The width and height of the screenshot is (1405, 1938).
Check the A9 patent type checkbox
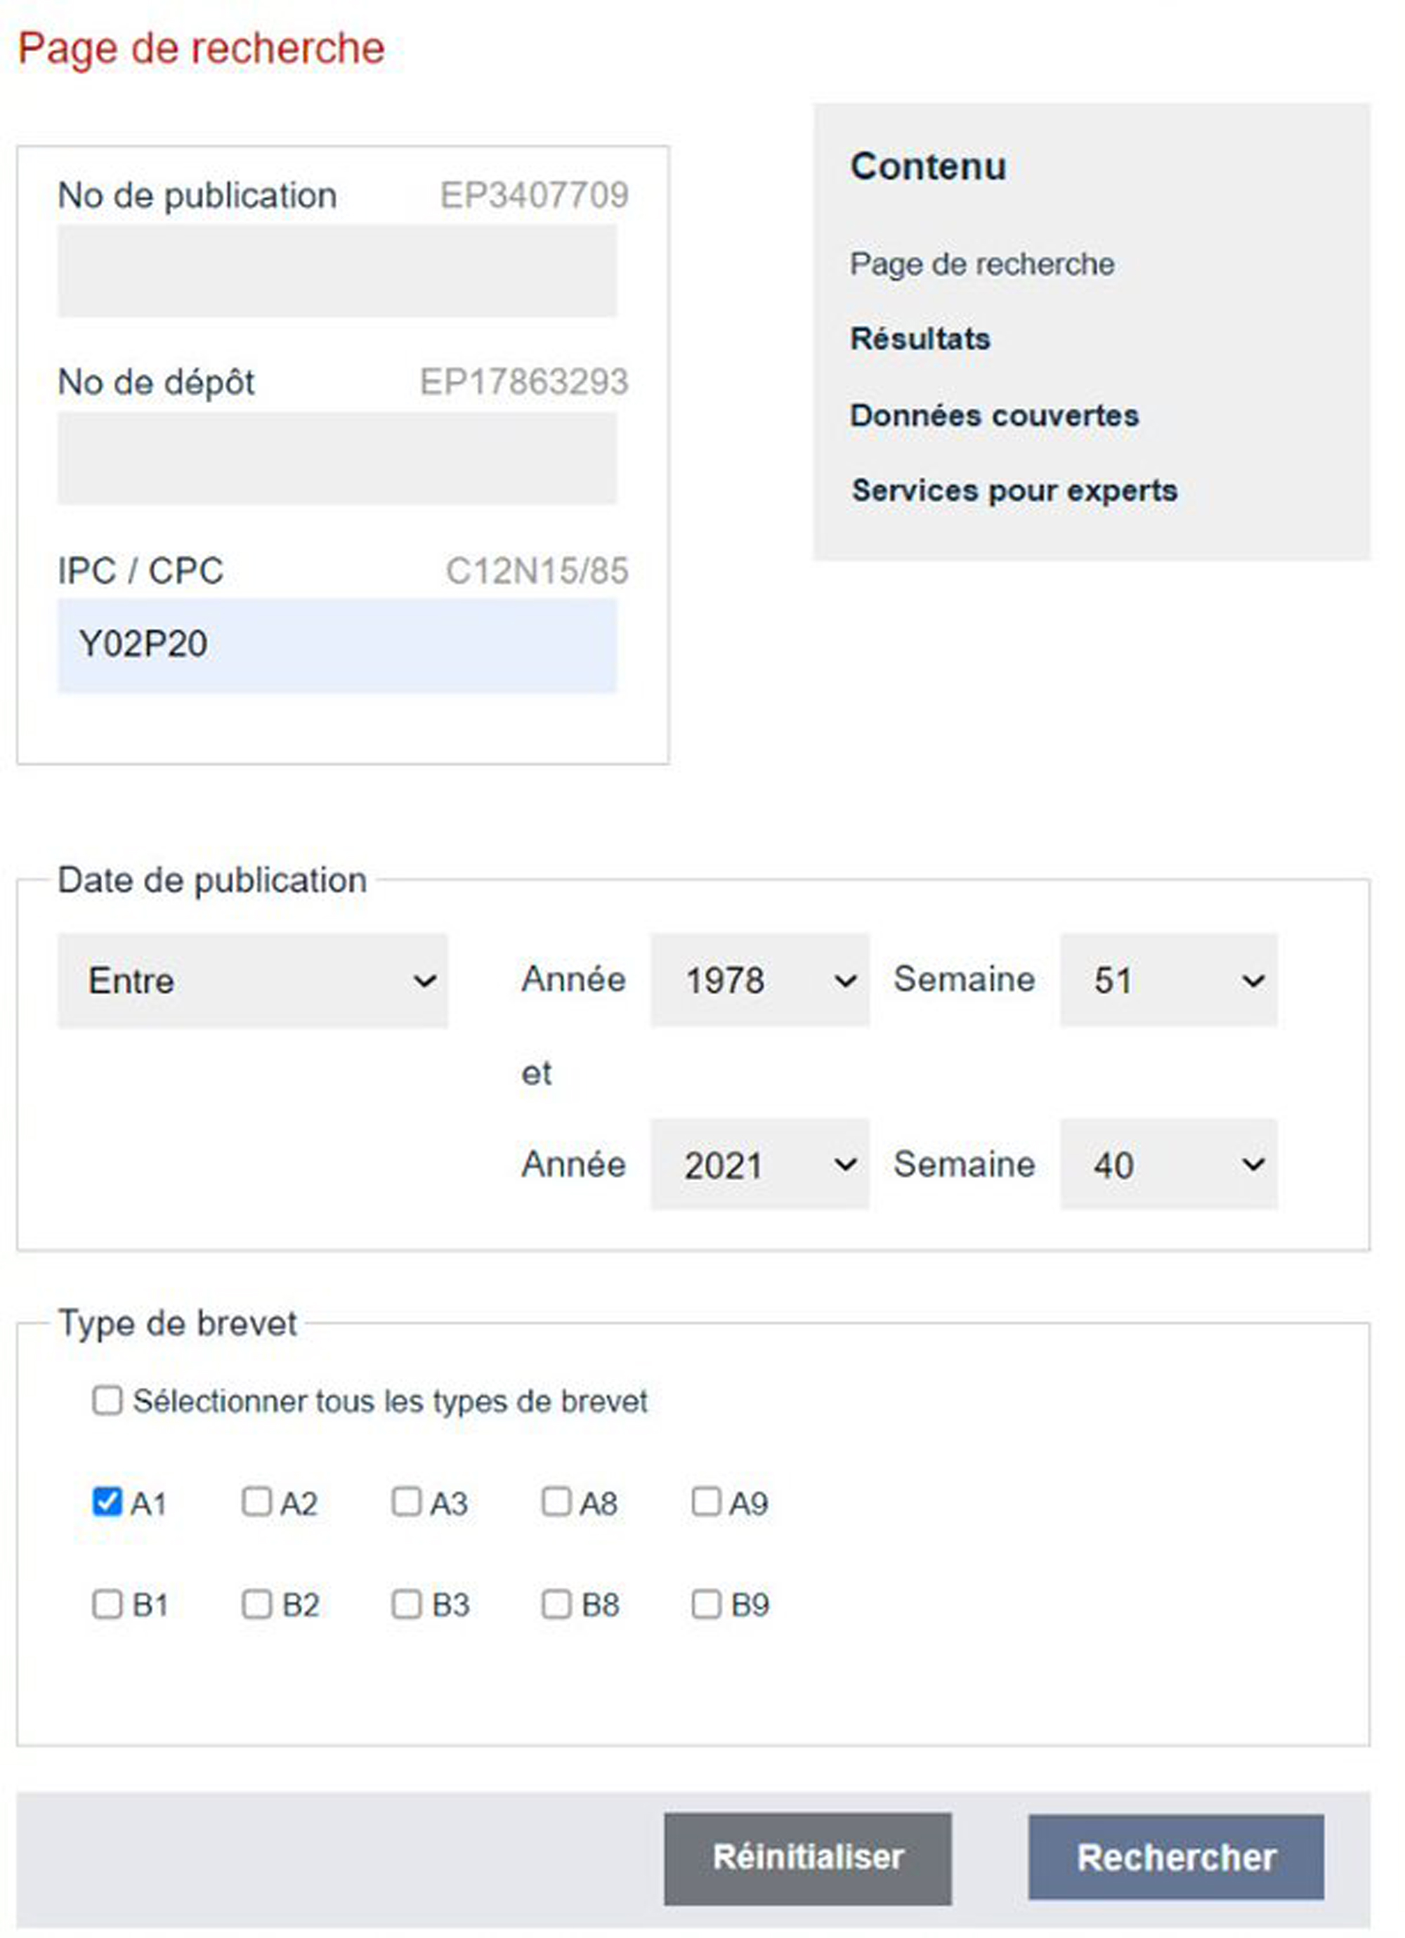[706, 1501]
